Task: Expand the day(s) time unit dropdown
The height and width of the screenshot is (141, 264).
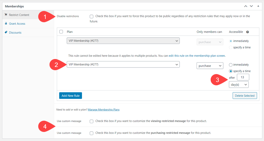Action: coord(238,84)
